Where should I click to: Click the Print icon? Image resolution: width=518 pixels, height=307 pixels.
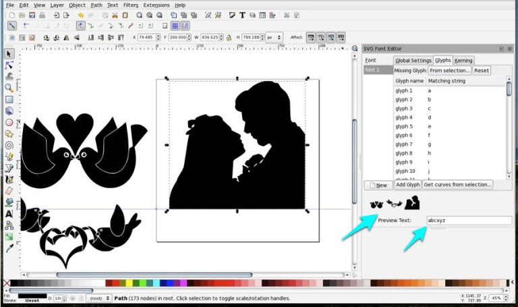pyautogui.click(x=42, y=16)
